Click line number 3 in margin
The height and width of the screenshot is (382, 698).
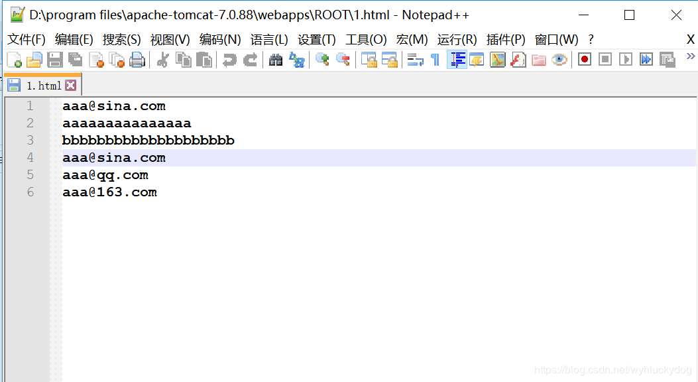(x=30, y=140)
